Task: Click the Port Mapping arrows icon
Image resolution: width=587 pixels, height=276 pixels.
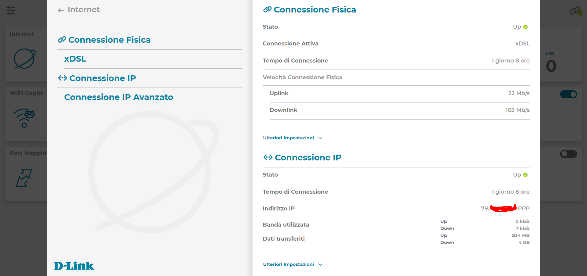Action: pos(24,177)
